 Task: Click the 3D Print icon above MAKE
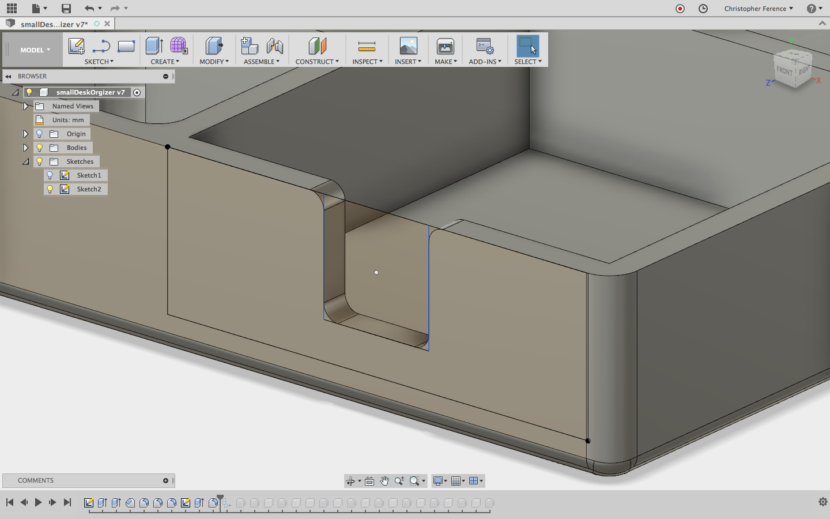click(x=446, y=46)
